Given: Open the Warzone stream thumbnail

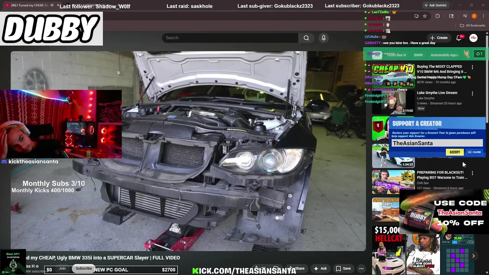Looking at the screenshot, I should coord(393,182).
